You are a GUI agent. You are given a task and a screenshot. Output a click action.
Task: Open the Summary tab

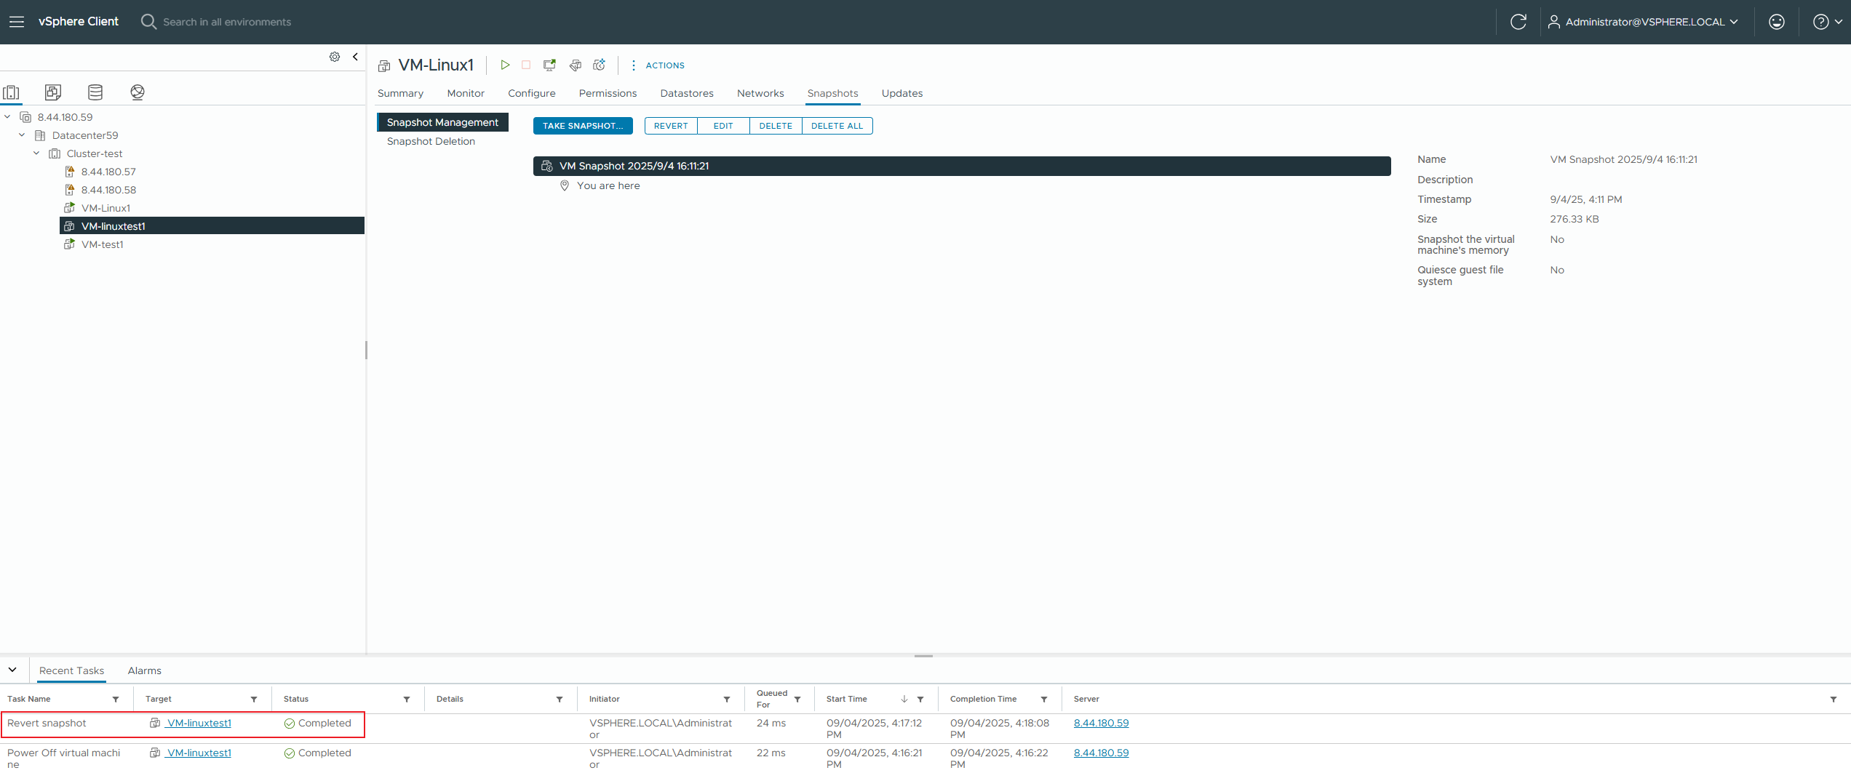tap(400, 93)
